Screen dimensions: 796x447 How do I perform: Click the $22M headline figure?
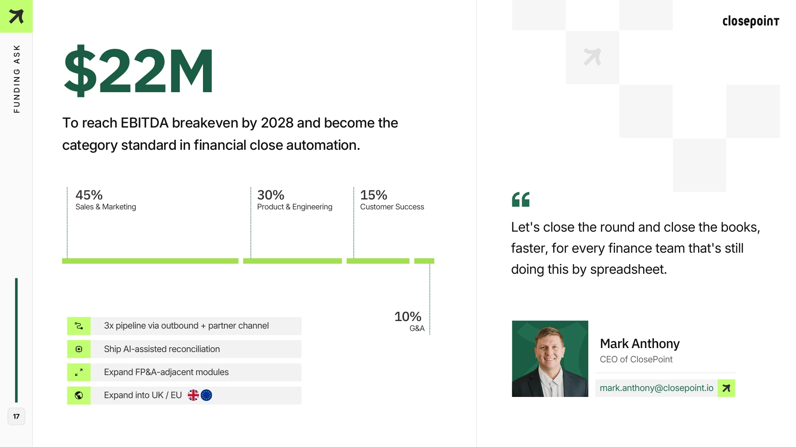[139, 71]
